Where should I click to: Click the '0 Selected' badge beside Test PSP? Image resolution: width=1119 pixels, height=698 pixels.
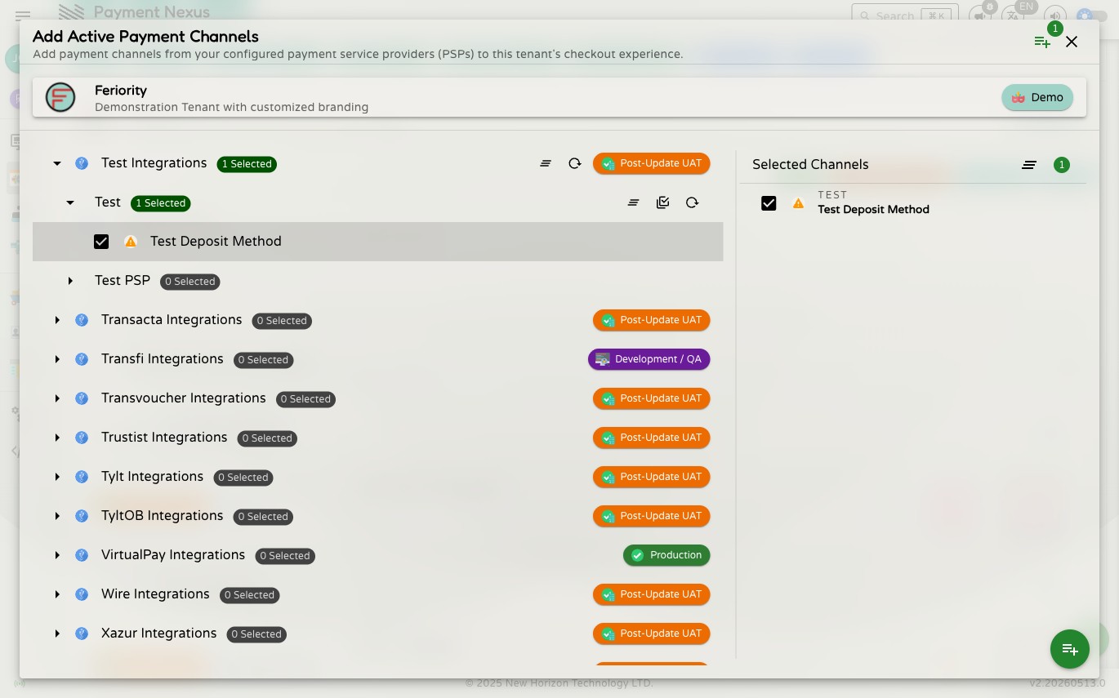pos(190,282)
